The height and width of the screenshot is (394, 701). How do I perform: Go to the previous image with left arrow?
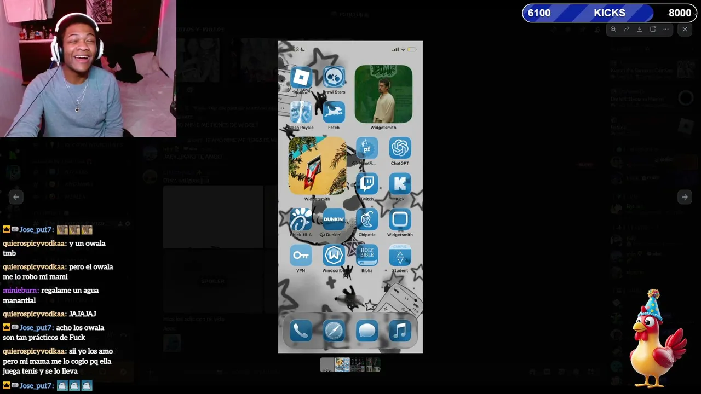(16, 197)
